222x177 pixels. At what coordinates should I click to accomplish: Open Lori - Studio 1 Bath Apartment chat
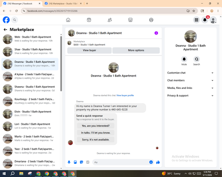pyautogui.click(x=30, y=126)
